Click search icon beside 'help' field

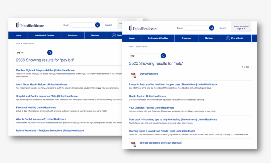click(x=163, y=56)
